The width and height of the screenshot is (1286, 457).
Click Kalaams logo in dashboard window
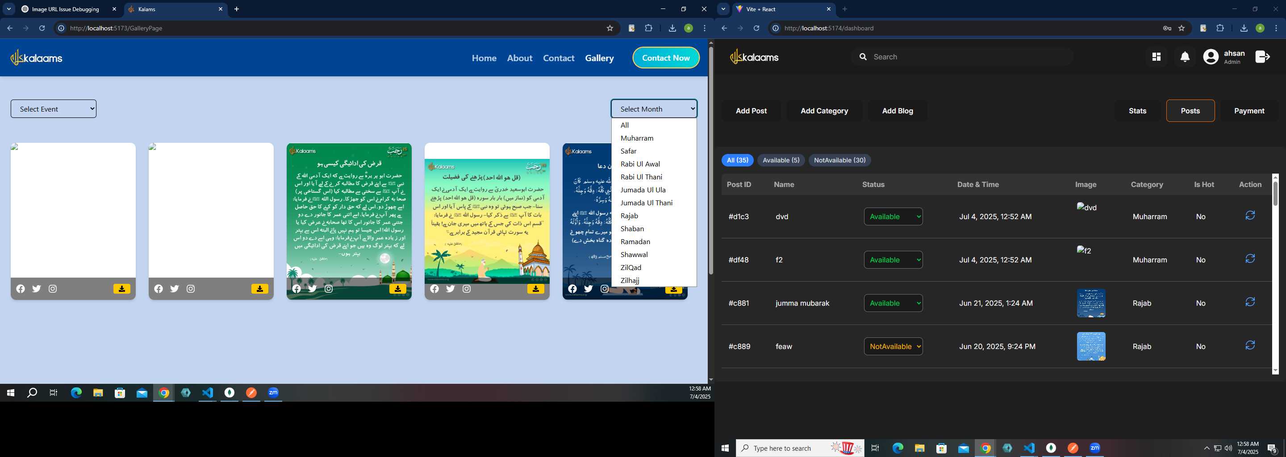(754, 57)
